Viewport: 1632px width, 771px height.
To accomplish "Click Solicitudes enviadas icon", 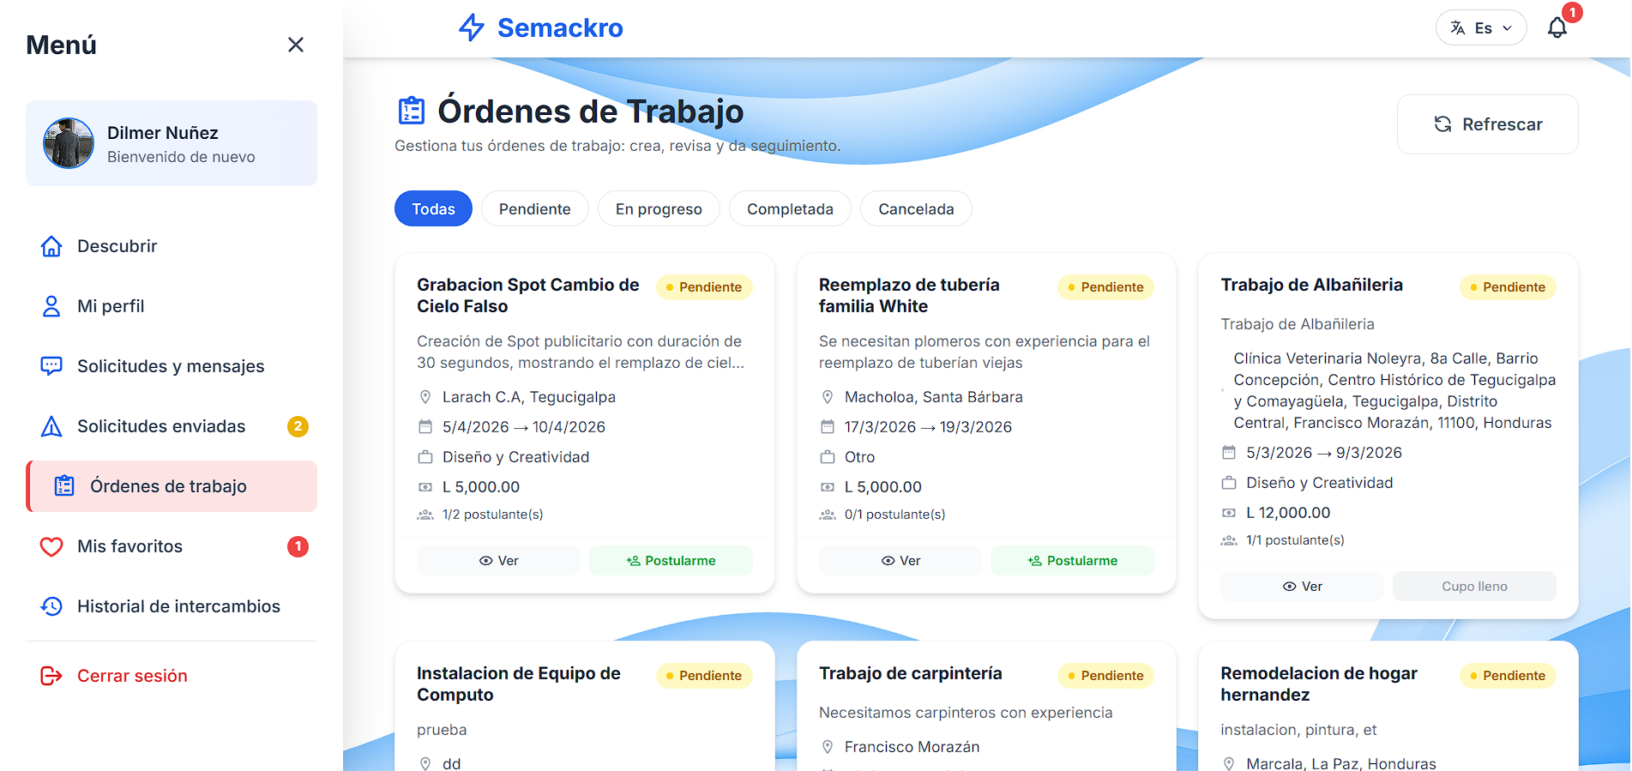I will click(x=51, y=426).
